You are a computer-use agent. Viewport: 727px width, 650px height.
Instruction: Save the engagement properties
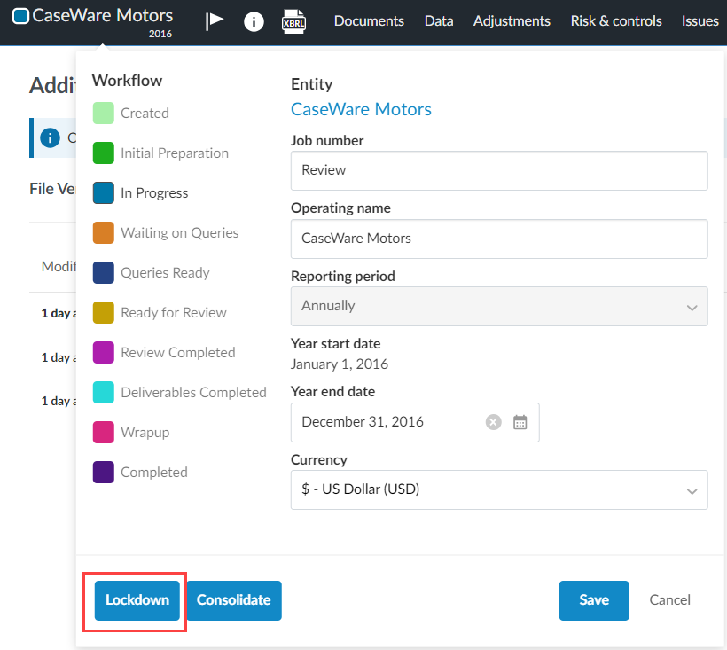tap(593, 600)
